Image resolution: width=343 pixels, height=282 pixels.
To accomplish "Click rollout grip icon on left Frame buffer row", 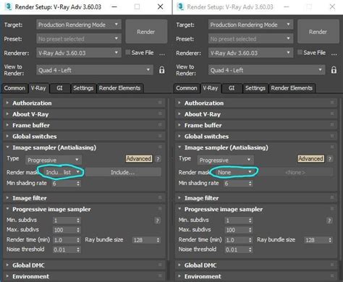I will [160, 124].
